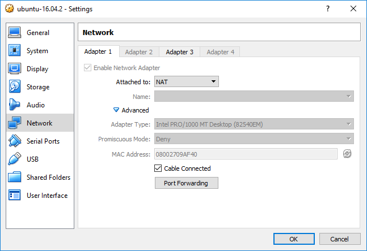
Task: Open the Promiscuous Mode dropdown
Action: click(x=254, y=139)
